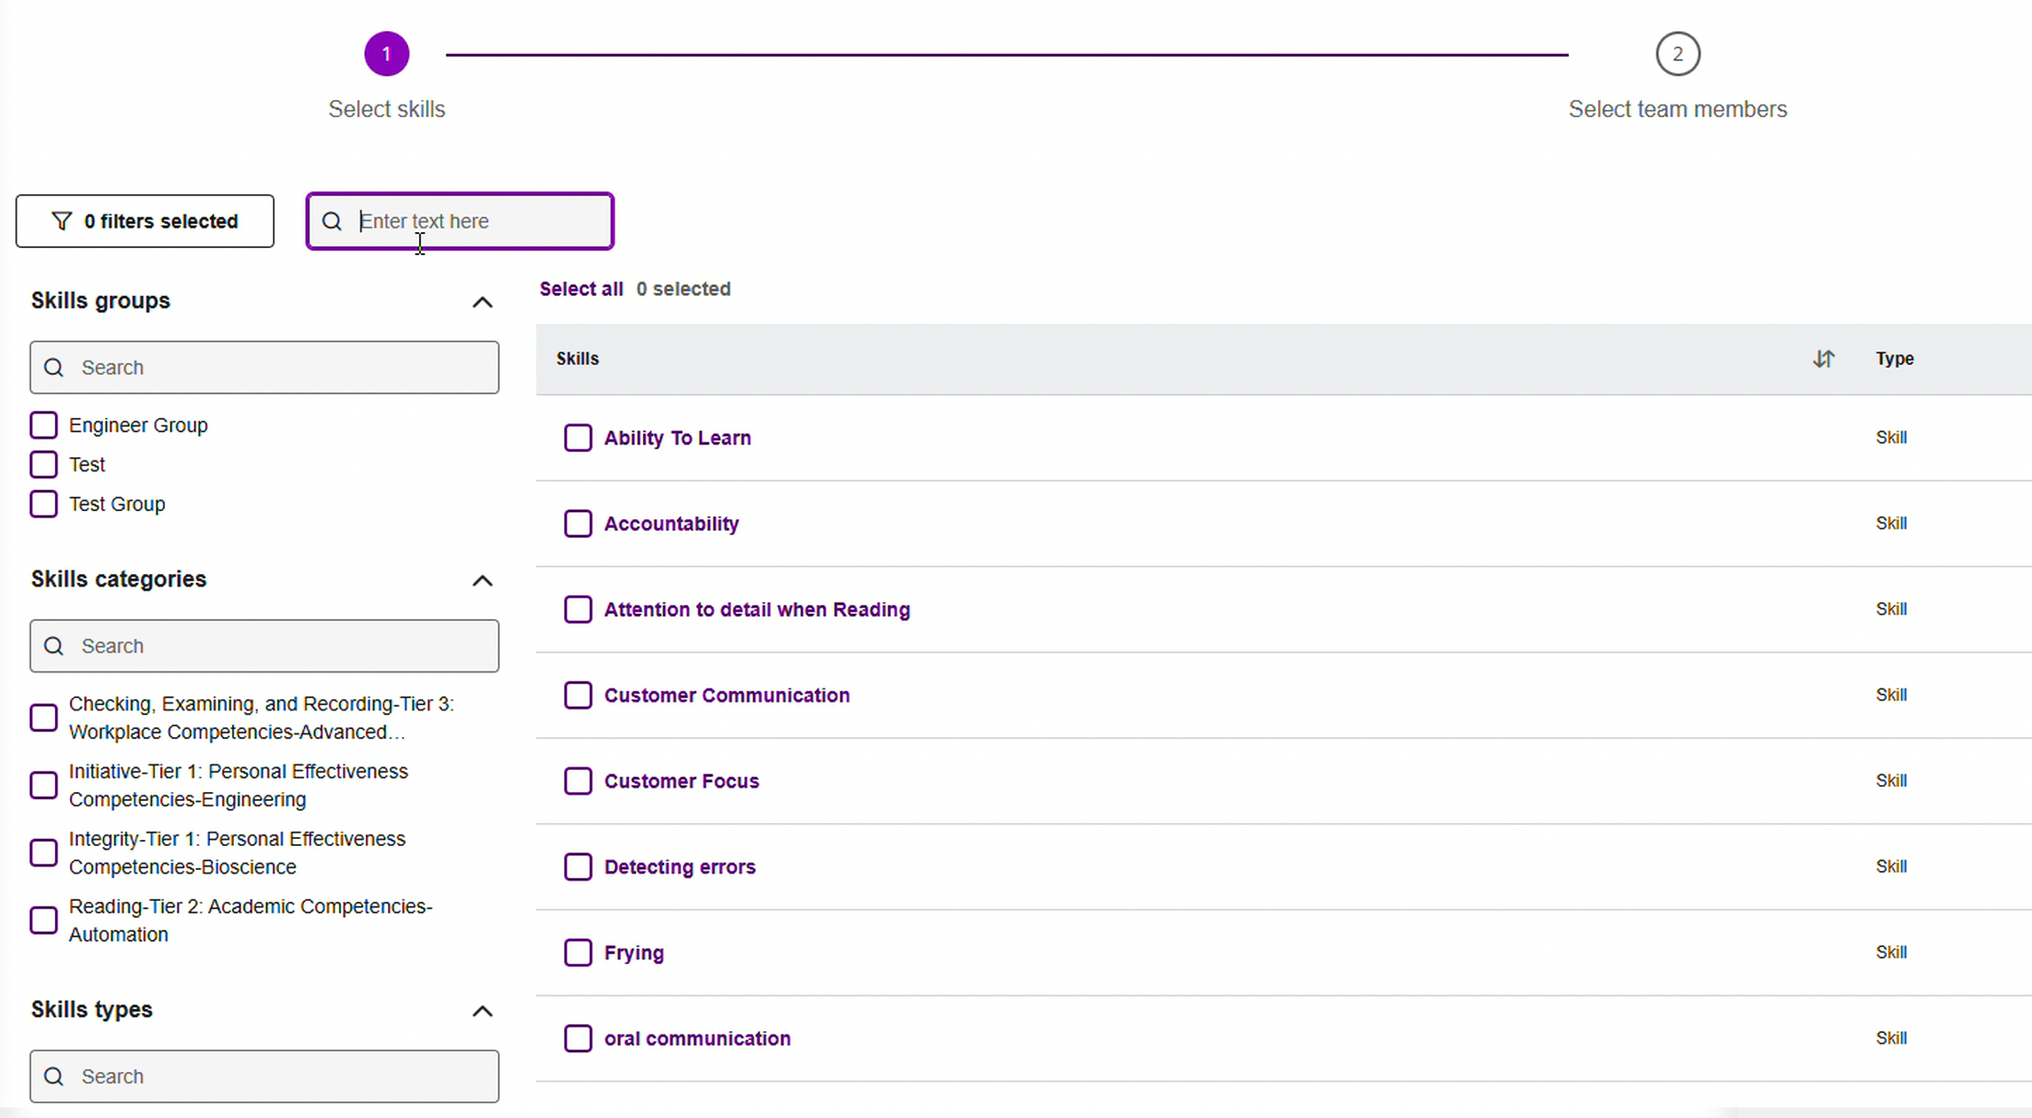
Task: Click the Select skills step label
Action: pyautogui.click(x=386, y=109)
